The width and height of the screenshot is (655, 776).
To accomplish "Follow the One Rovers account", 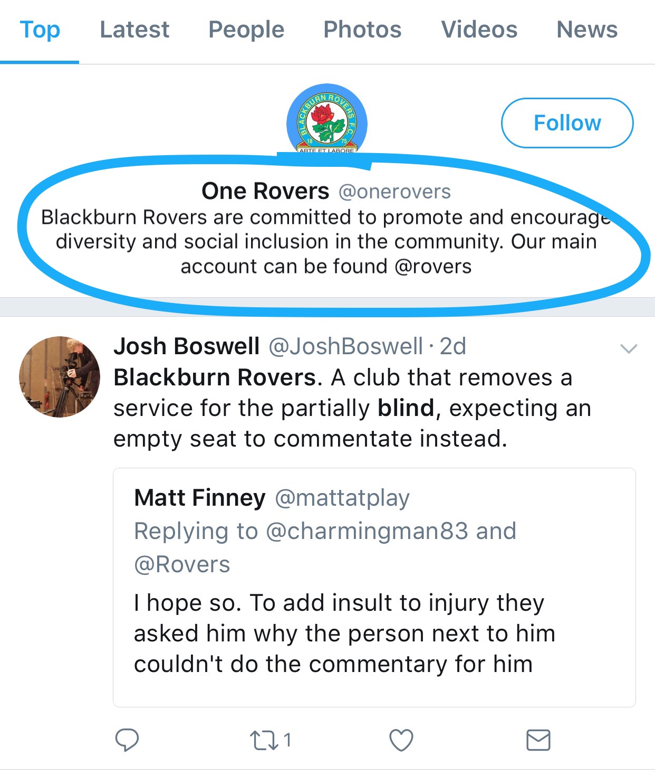I will tap(567, 123).
